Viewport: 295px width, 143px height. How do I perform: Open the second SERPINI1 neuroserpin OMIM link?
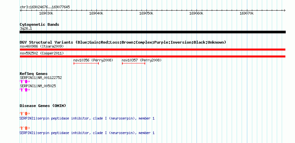(x=87, y=133)
